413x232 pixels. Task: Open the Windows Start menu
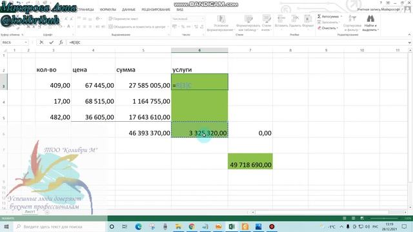pyautogui.click(x=6, y=226)
